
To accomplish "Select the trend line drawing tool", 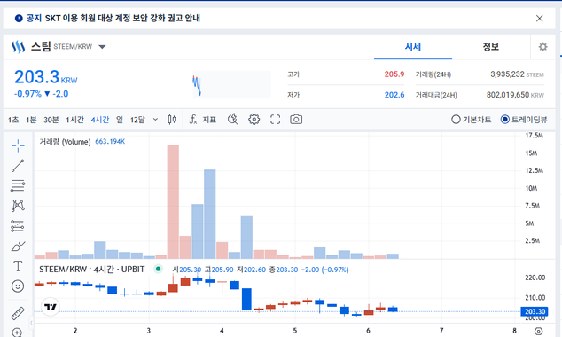I will (x=18, y=166).
